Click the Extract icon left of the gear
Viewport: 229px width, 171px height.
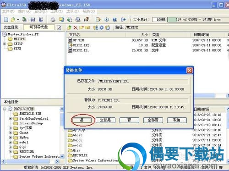pyautogui.click(x=96, y=28)
